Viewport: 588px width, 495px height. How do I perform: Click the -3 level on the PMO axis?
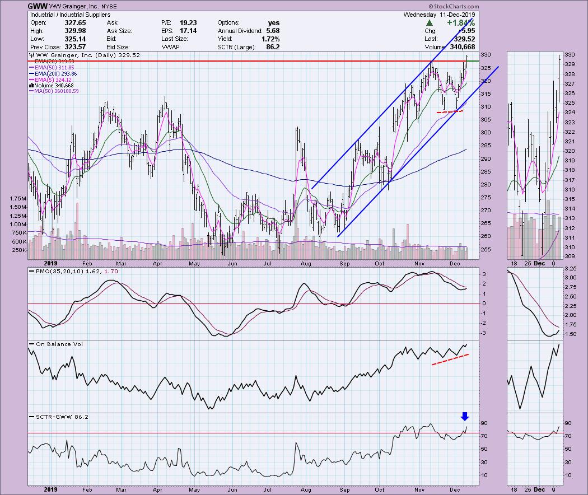click(483, 333)
